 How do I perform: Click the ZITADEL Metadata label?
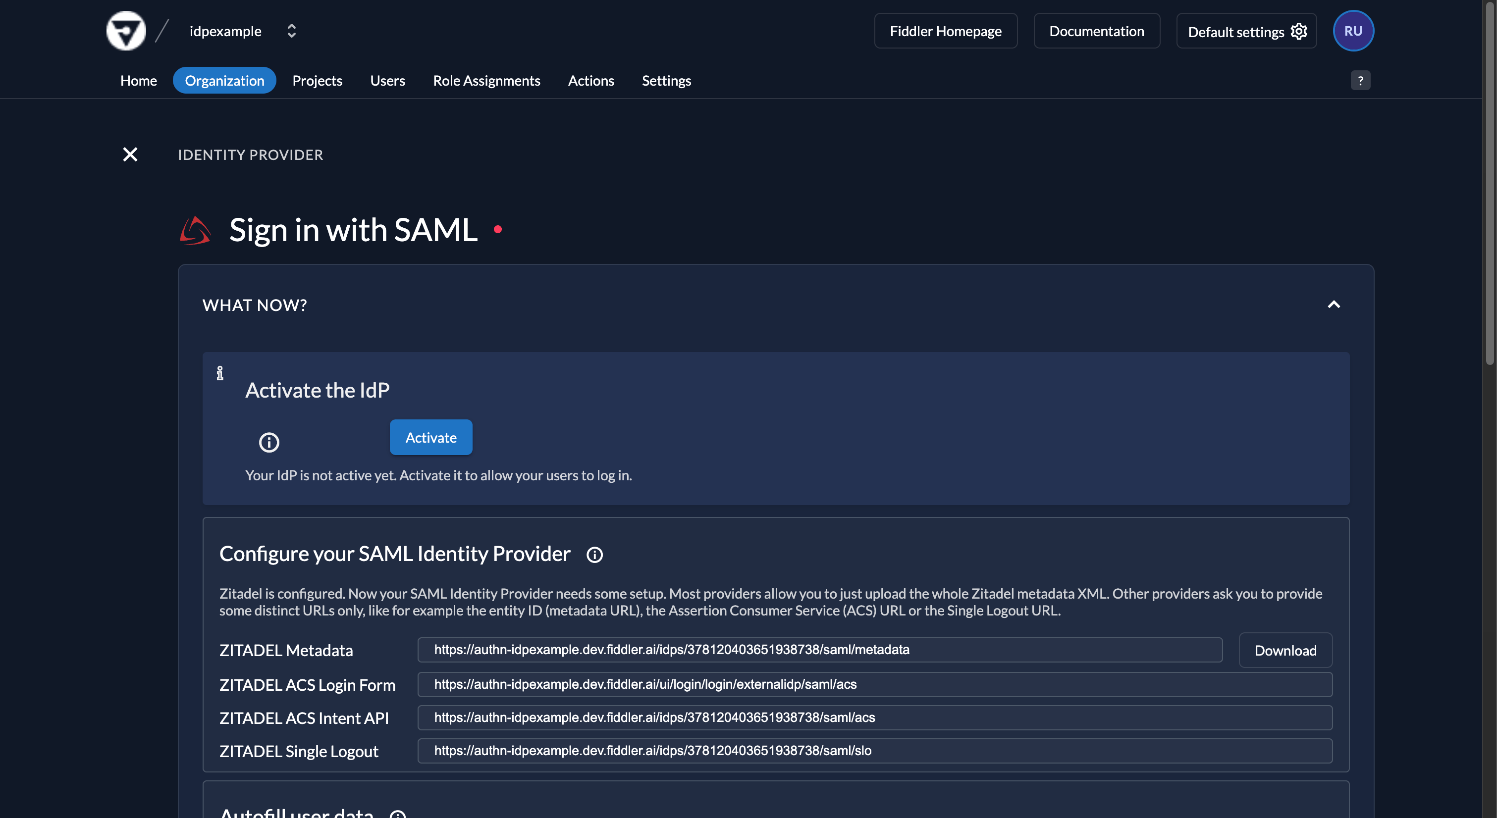tap(286, 650)
